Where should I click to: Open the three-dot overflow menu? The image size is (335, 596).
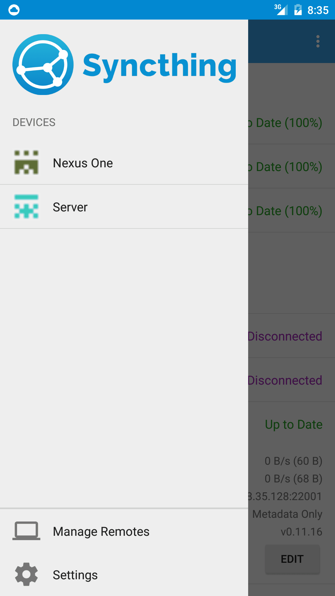318,41
